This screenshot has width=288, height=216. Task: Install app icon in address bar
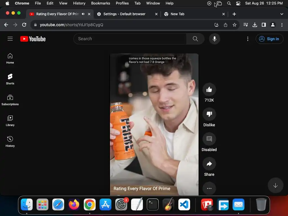216,25
